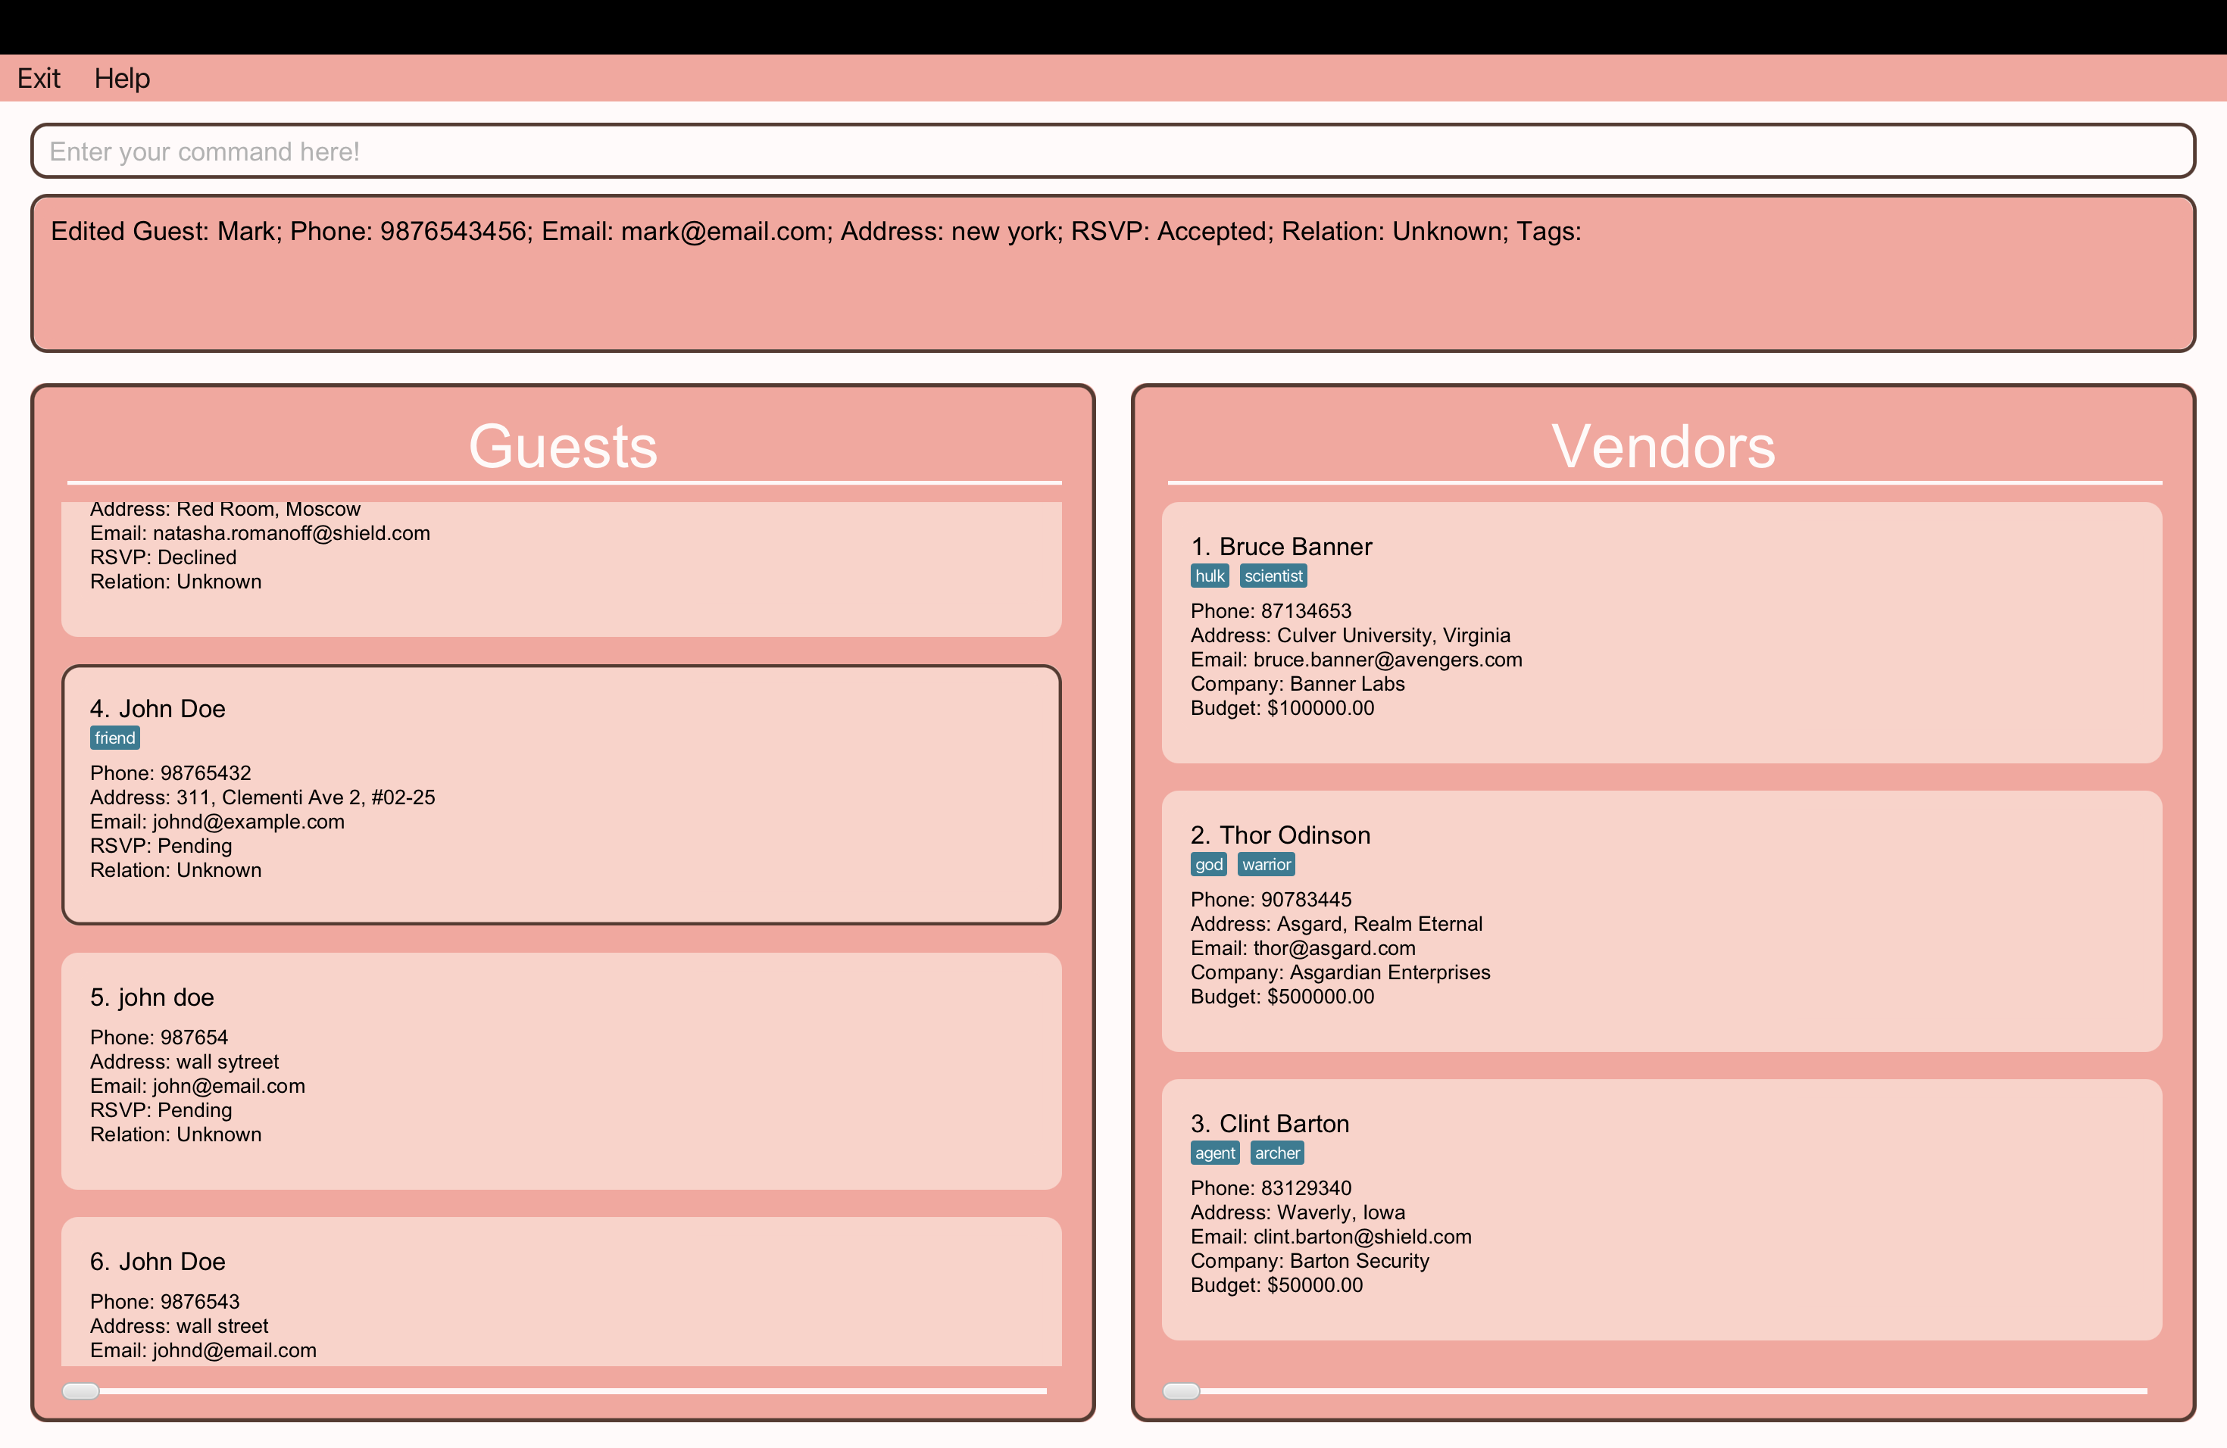Screen dimensions: 2227x1448
Task: Select the Clint Barton vendor card
Action: click(x=1661, y=1209)
